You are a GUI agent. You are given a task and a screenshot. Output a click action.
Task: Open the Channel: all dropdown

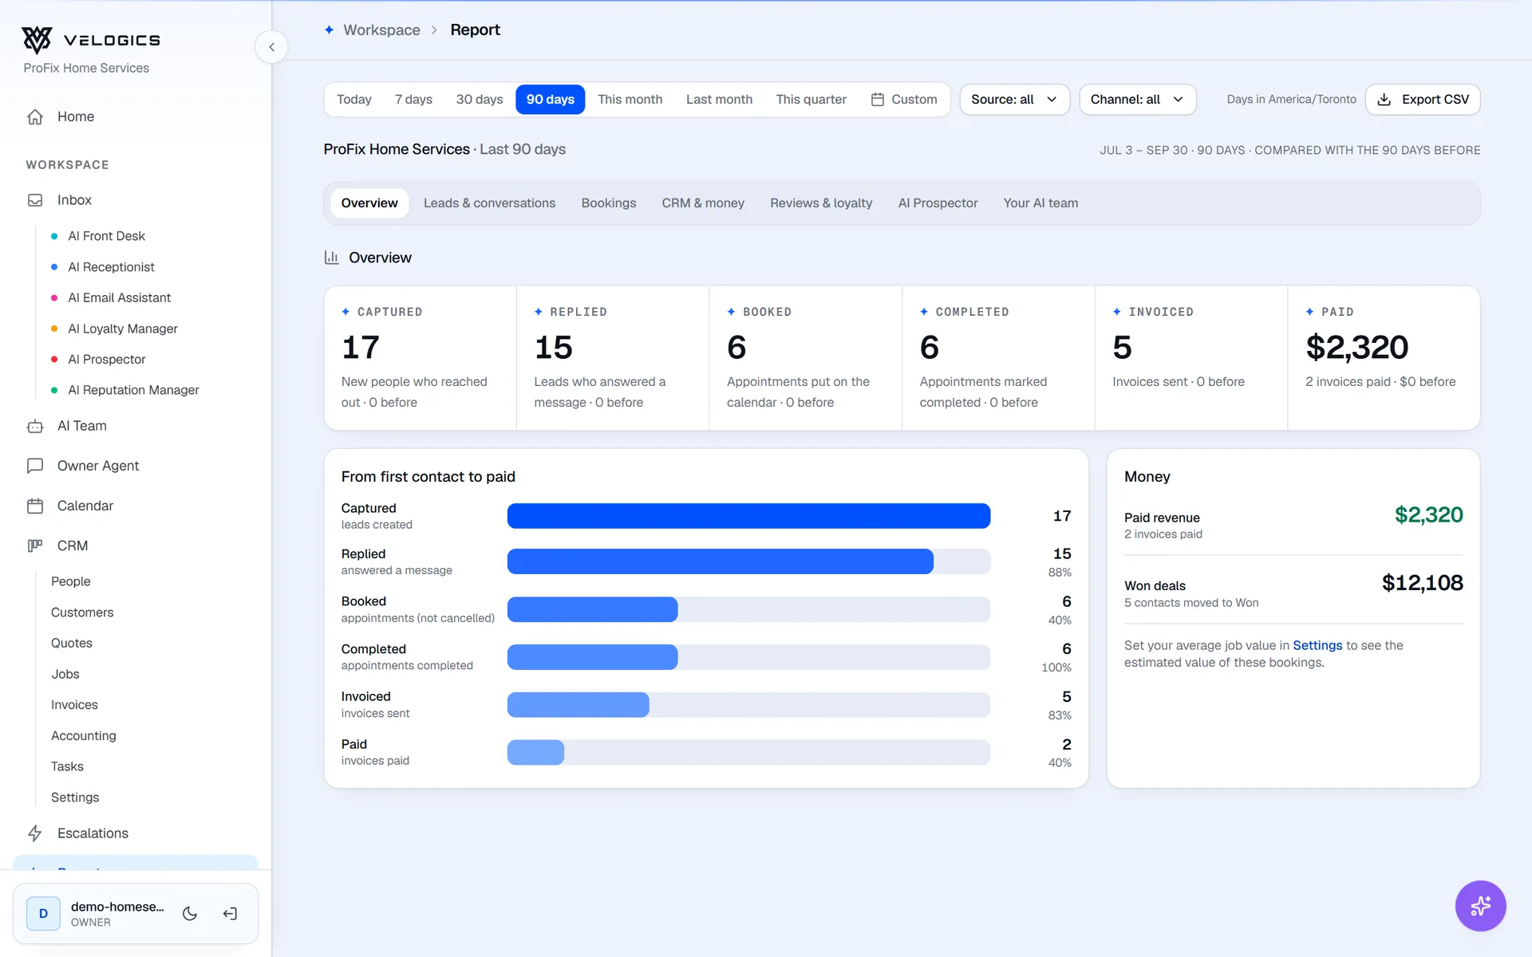(1137, 100)
